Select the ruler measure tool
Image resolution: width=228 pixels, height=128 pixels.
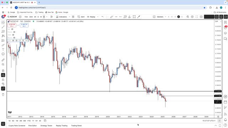pyautogui.click(x=3, y=60)
